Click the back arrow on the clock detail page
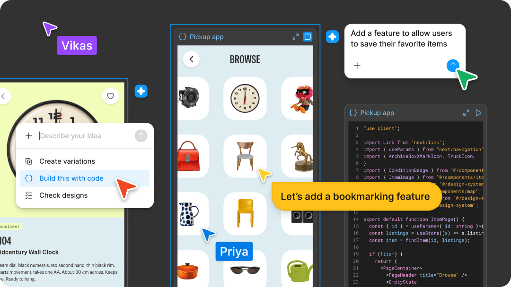This screenshot has width=511, height=287. tap(4, 96)
